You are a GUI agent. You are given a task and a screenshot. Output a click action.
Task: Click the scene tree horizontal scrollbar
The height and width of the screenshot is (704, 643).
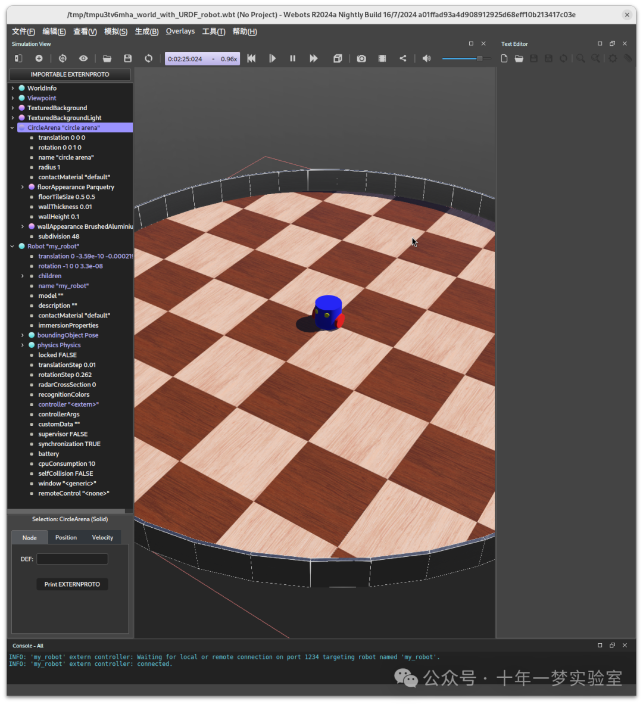[x=66, y=511]
